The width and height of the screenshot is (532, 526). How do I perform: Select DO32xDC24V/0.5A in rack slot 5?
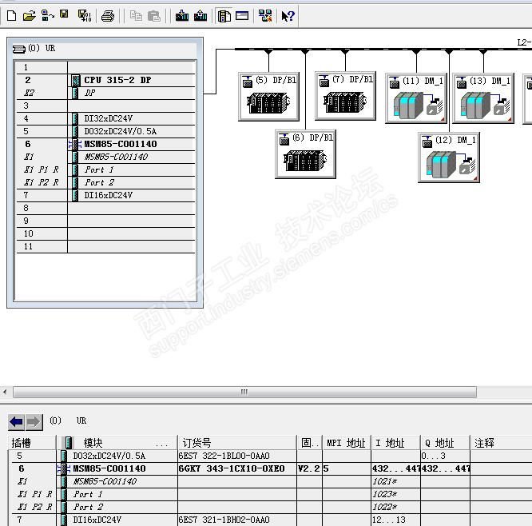coord(105,131)
